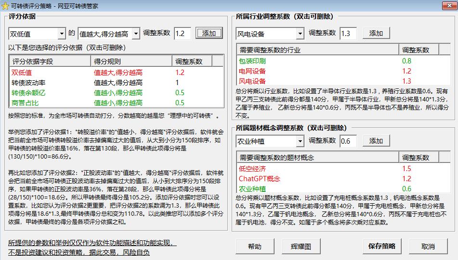The width and height of the screenshot is (458, 260).
Task: Select the ChatGPT概念 row
Action: [x=343, y=178]
